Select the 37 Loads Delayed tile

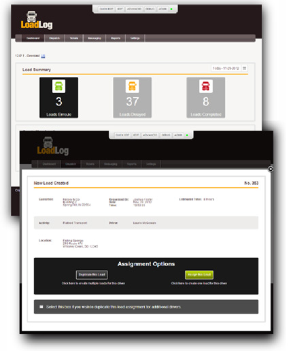pos(133,97)
